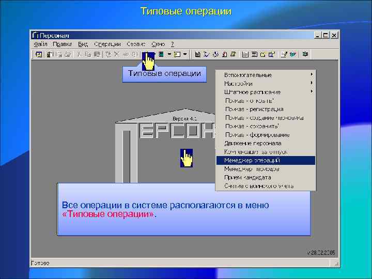
Task: Expand the Штатное расписание submenu
Action: pyautogui.click(x=266, y=92)
